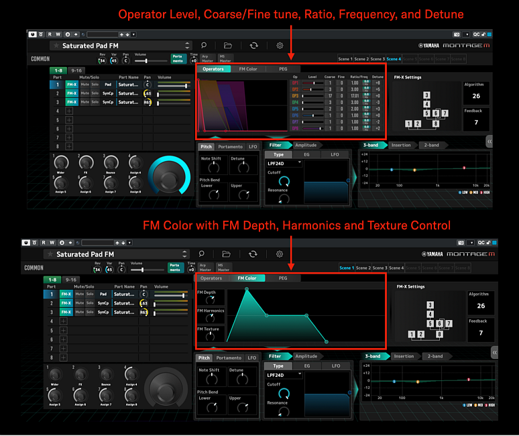
Task: Click snapshot camera icon in Operators-view window header
Action: coord(457,34)
